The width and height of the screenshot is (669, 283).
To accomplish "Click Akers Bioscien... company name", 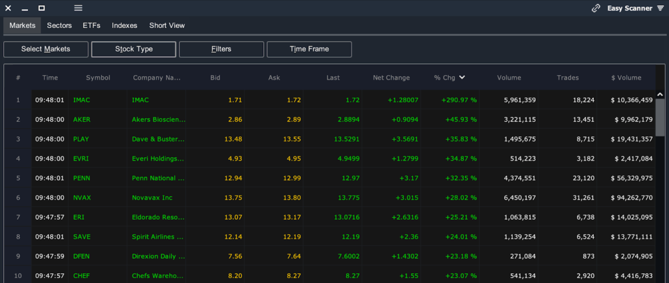I will point(158,119).
